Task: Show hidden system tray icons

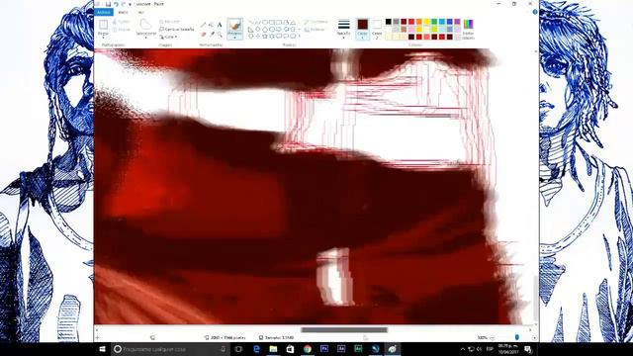Action: coord(463,349)
